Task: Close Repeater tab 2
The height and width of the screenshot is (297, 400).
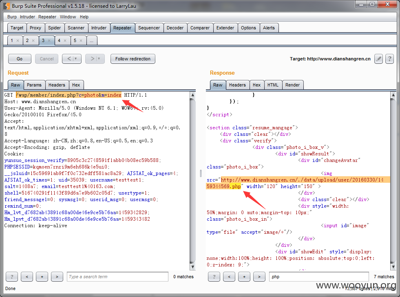Action: point(33,40)
